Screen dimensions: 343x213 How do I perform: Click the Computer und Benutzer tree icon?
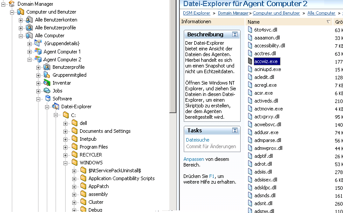(x=21, y=11)
